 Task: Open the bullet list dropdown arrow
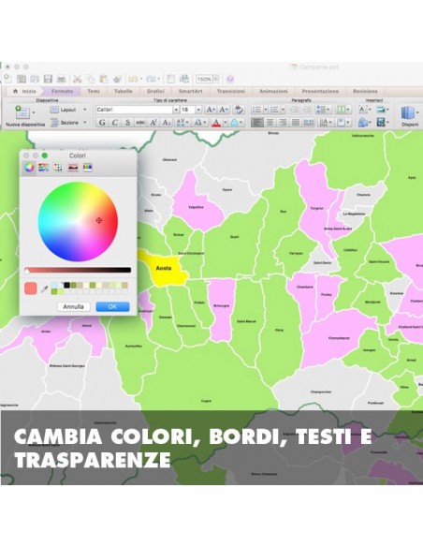pyautogui.click(x=265, y=110)
